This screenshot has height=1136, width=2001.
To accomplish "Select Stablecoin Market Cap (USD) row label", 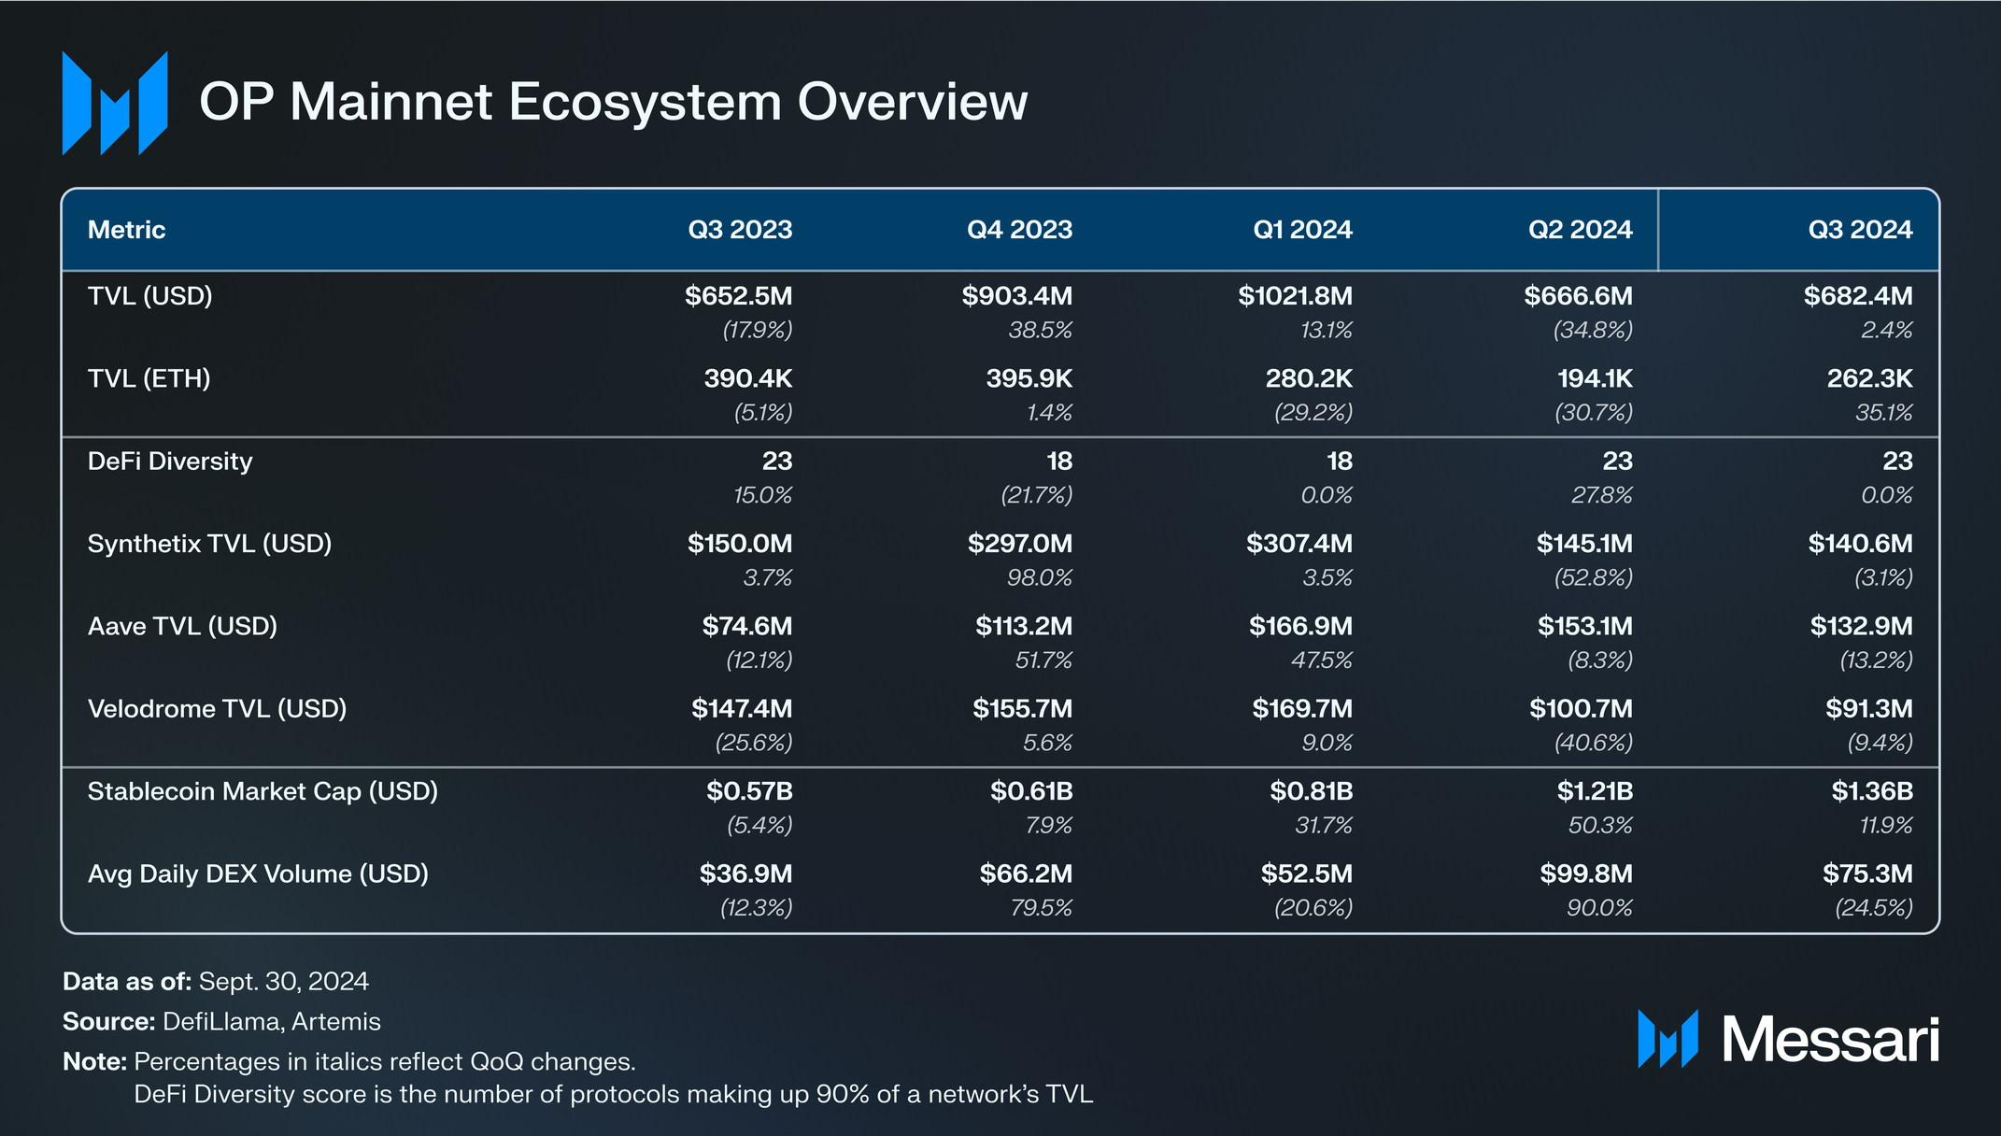I will point(263,791).
